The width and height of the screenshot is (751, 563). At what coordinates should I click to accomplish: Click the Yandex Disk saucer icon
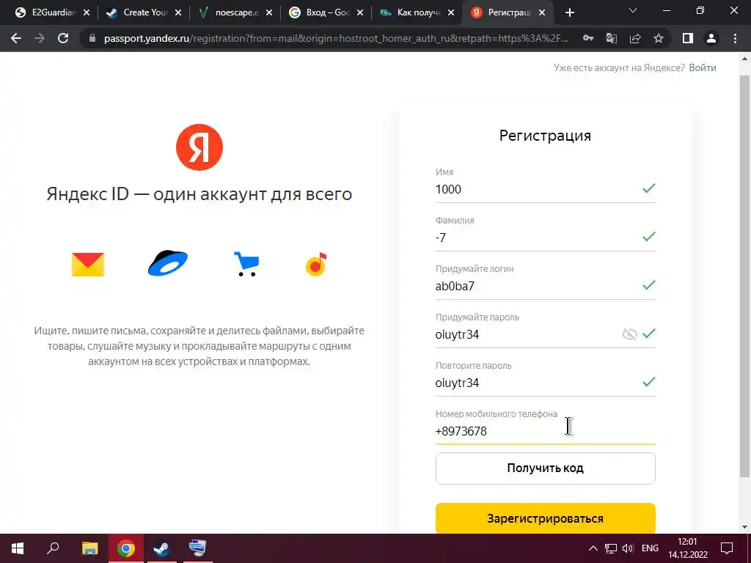pyautogui.click(x=168, y=263)
